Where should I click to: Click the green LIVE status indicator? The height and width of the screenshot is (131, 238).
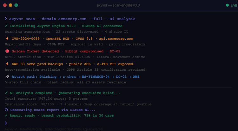coord(231,5)
